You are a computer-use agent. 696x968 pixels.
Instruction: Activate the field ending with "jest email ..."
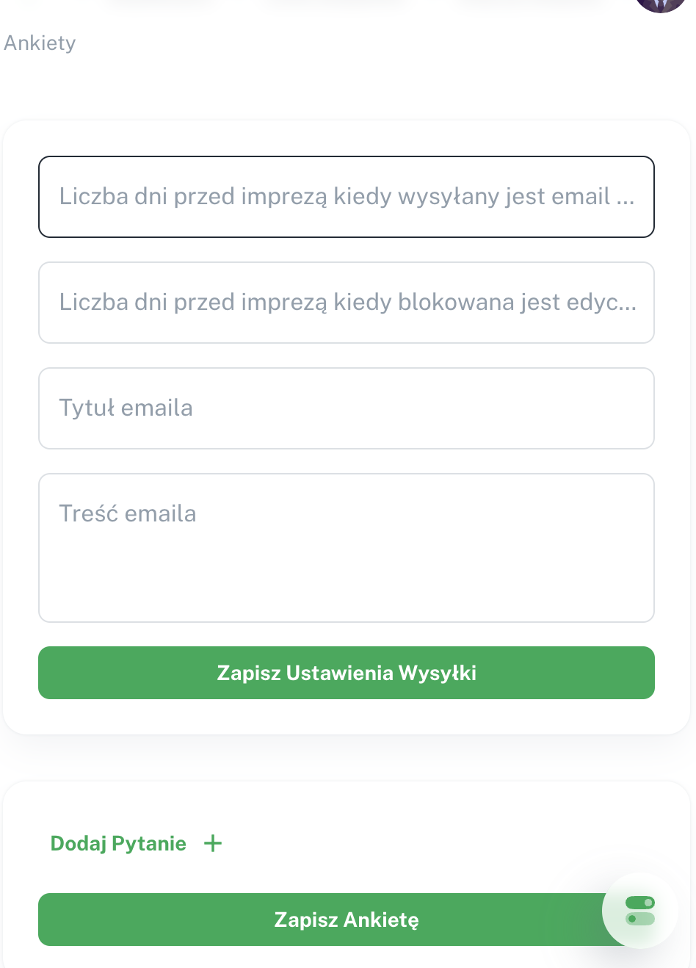click(x=347, y=197)
